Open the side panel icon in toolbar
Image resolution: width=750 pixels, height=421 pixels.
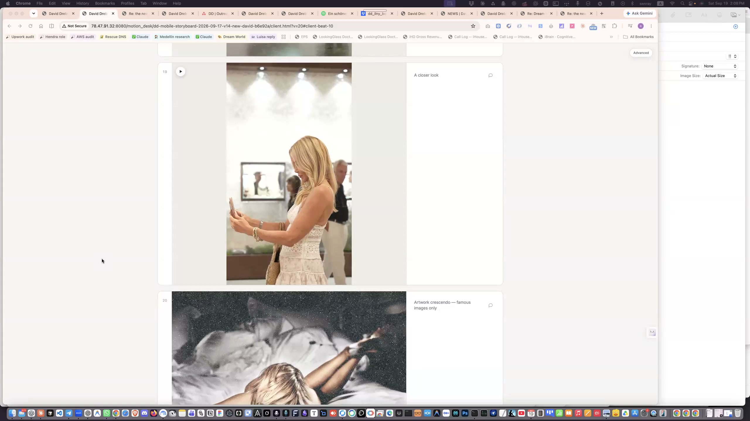tap(52, 26)
